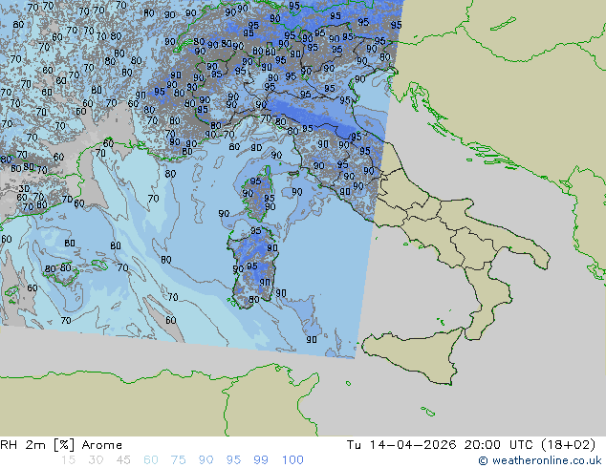Click the '(18+02)' forecast run text
606x468 pixels.
coord(568,445)
